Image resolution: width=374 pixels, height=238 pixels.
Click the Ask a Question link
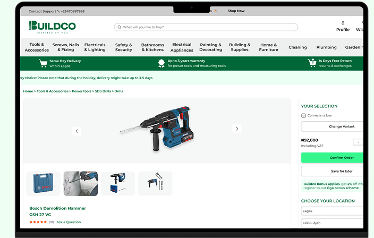(69, 222)
